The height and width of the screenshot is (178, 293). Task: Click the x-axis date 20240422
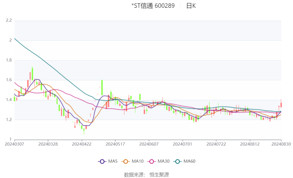click(x=82, y=144)
